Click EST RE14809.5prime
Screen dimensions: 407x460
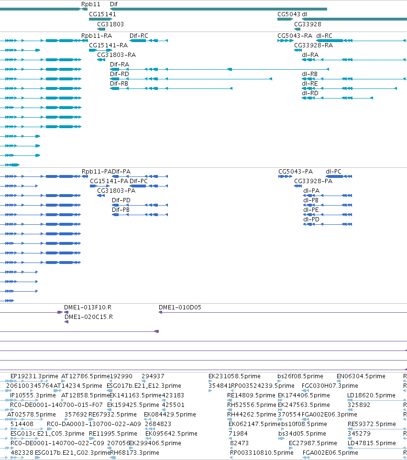[251, 395]
